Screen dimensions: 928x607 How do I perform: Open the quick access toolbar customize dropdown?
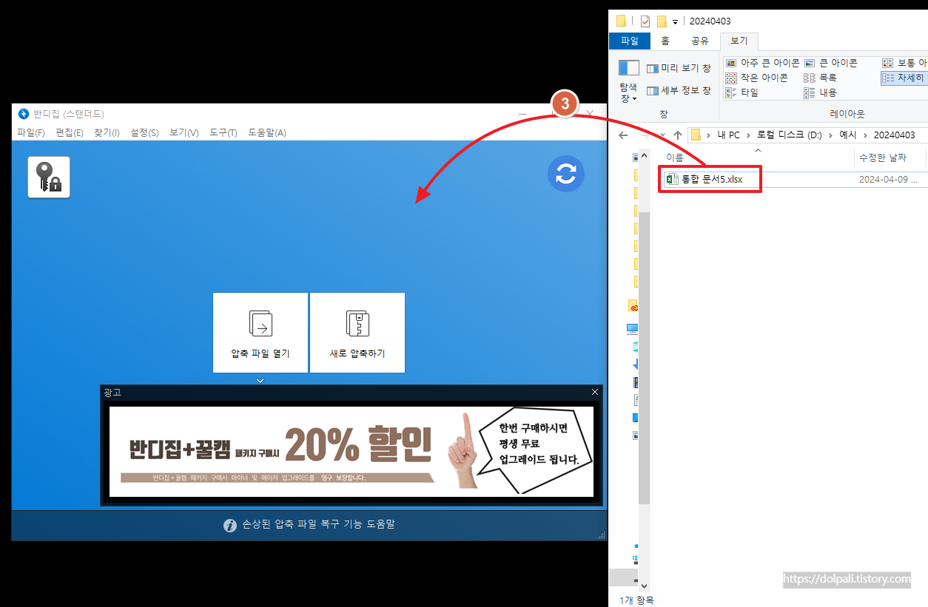[x=676, y=21]
